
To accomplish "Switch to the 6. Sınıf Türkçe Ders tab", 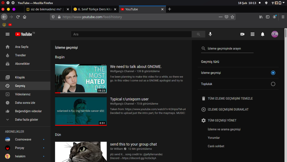I will tap(94, 9).
